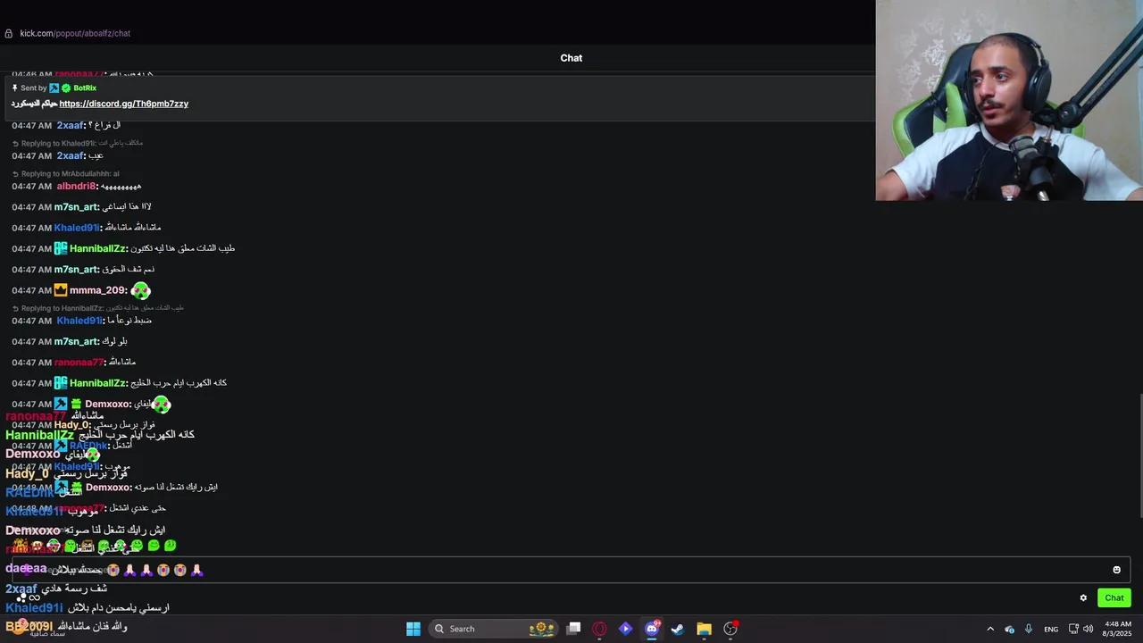Click the streamer webcam thumbnail

pos(1009,100)
